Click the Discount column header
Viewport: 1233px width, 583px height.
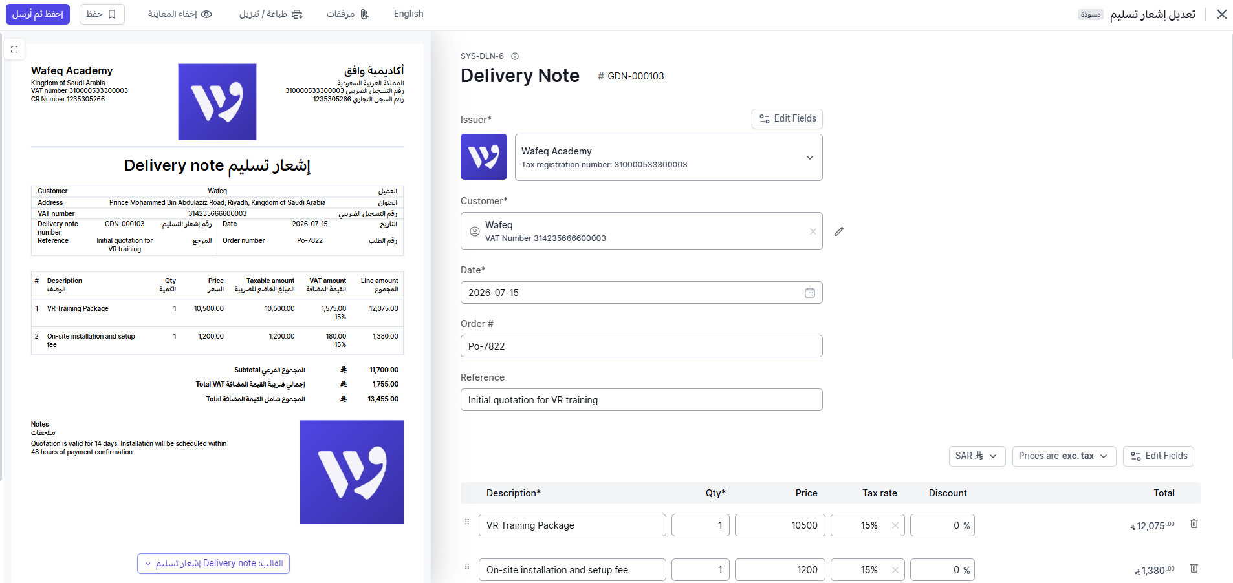click(x=948, y=493)
